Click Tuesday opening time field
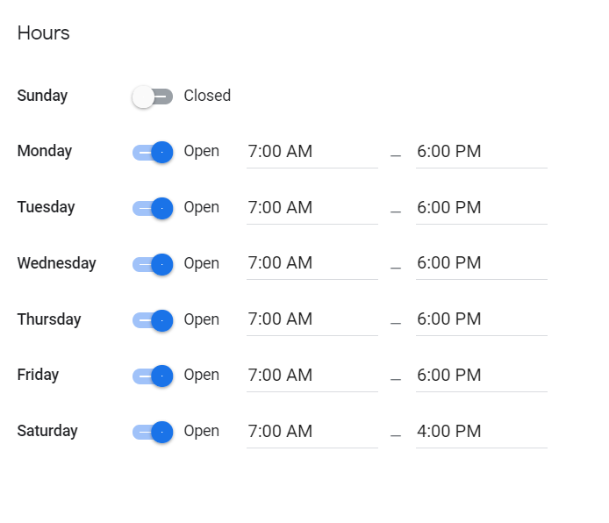 click(312, 208)
